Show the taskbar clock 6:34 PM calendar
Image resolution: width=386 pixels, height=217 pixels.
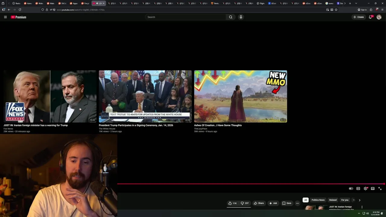click(375, 213)
